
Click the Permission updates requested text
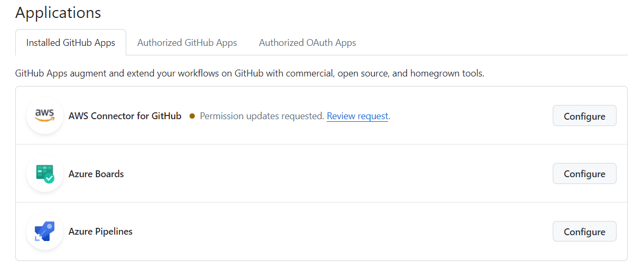click(x=262, y=116)
